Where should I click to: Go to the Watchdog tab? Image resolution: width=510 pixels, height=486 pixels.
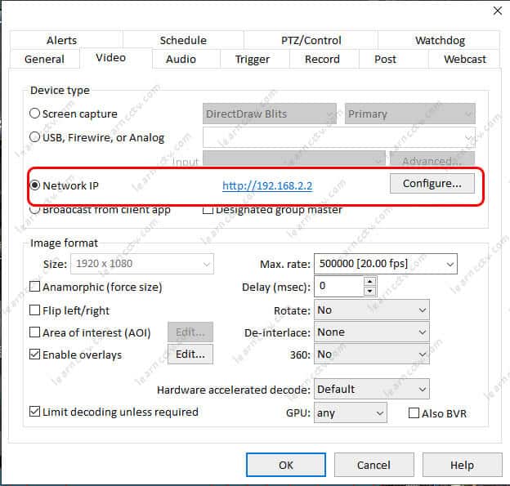[x=440, y=40]
